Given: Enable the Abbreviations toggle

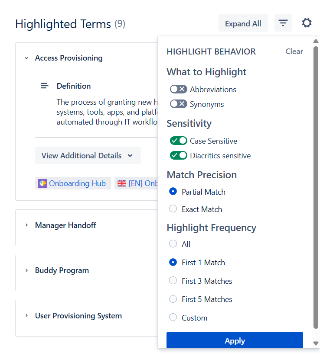Looking at the screenshot, I should (x=178, y=89).
